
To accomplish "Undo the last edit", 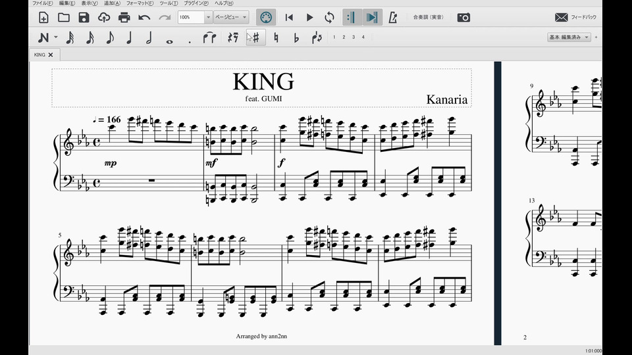I will pyautogui.click(x=144, y=17).
